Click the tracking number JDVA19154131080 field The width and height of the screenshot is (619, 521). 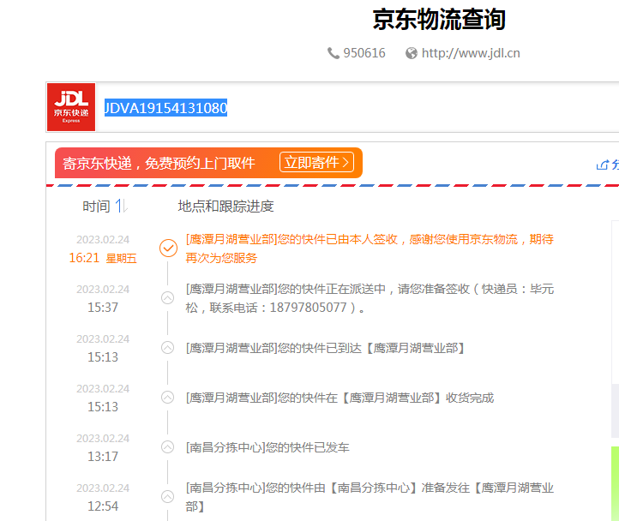point(165,108)
